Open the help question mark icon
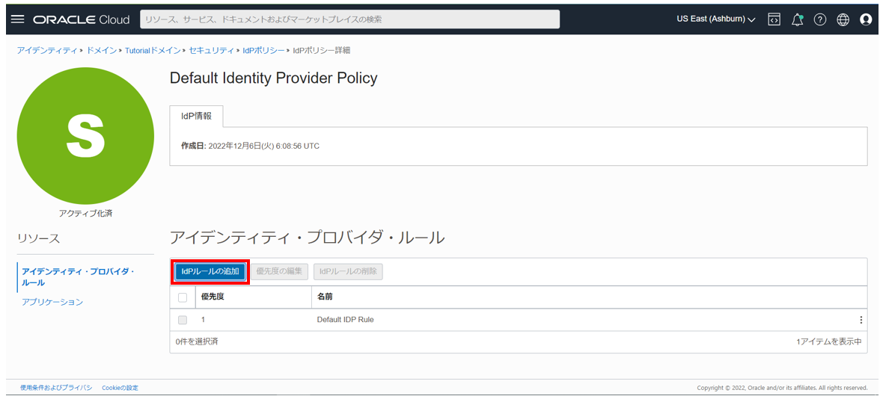 pos(820,19)
